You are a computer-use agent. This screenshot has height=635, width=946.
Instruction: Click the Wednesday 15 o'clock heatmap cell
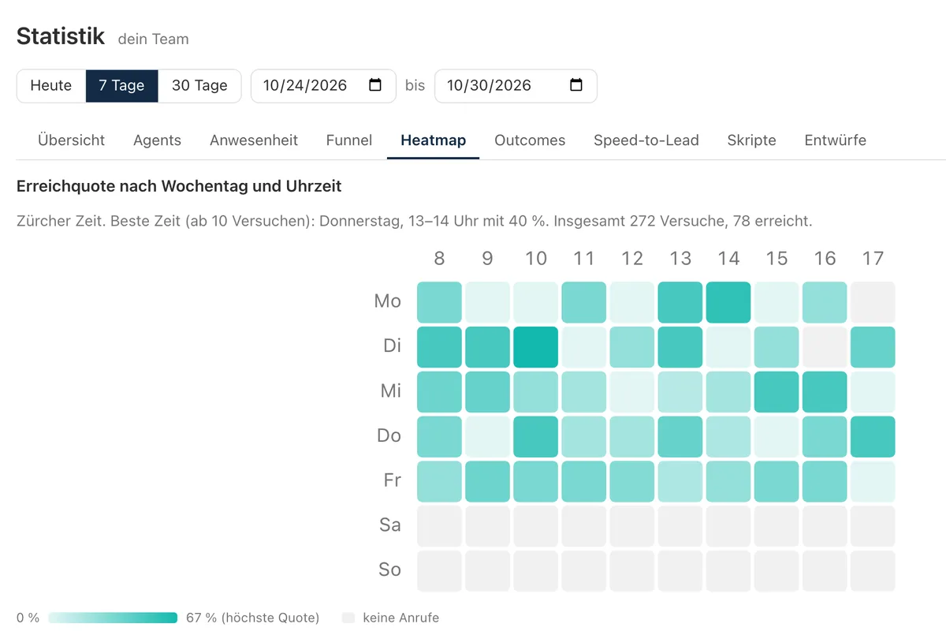(x=777, y=392)
